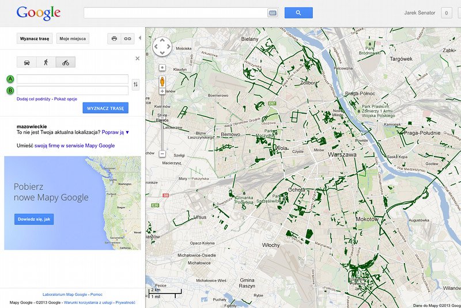Select the car driving mode
The height and width of the screenshot is (308, 461).
27,62
